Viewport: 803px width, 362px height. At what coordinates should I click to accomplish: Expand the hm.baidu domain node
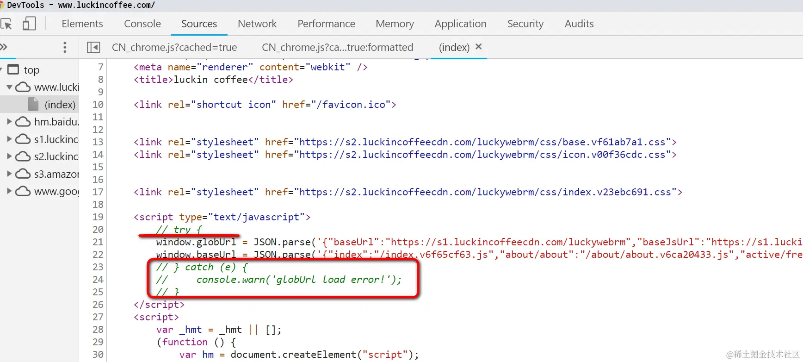point(9,122)
